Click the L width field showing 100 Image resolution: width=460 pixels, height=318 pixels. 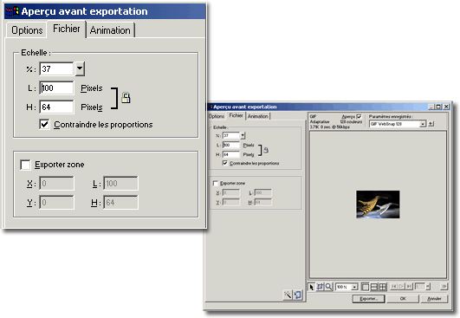[56, 88]
